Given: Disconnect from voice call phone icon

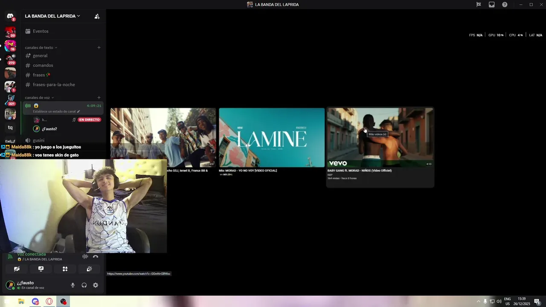Looking at the screenshot, I should tap(96, 256).
